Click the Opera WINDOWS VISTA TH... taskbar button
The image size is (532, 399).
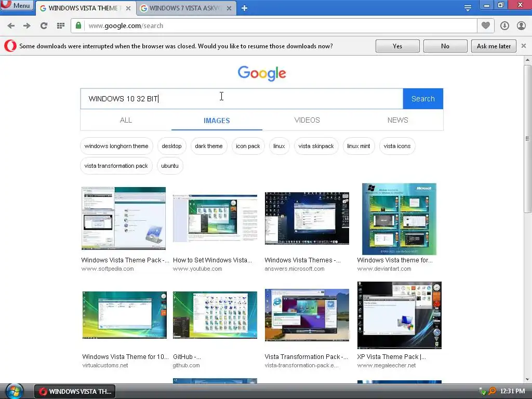(75, 392)
